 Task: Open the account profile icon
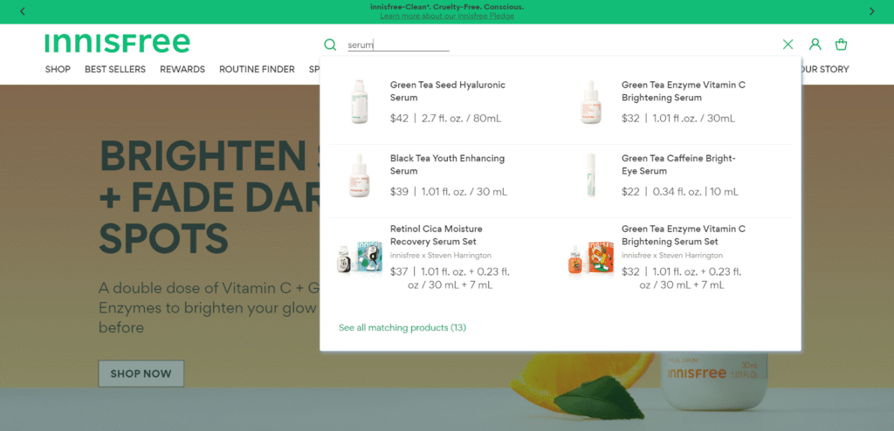pos(815,44)
